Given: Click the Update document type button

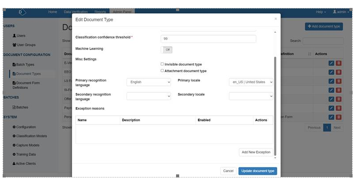Looking at the screenshot, I should point(258,171).
